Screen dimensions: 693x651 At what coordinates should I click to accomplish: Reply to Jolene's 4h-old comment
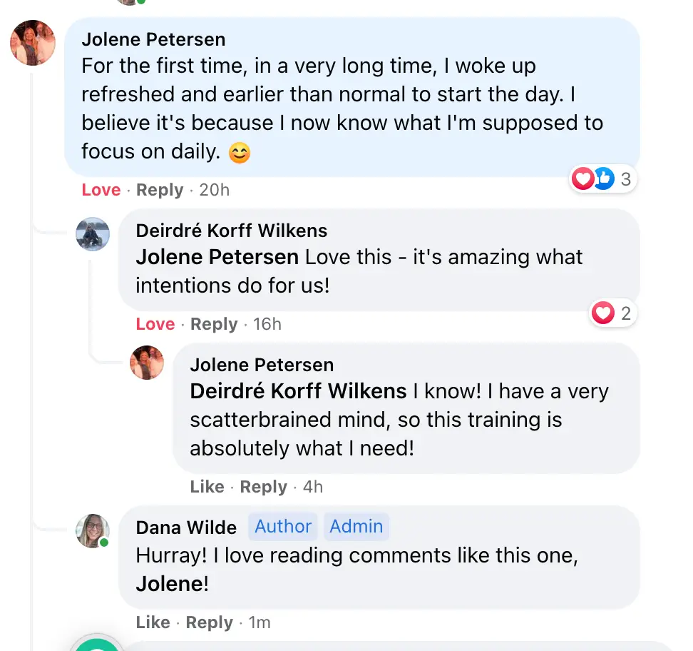coord(263,486)
